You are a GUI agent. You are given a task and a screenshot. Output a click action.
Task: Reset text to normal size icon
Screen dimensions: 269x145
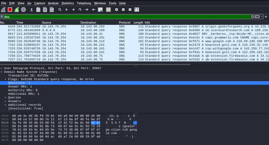tap(130, 10)
